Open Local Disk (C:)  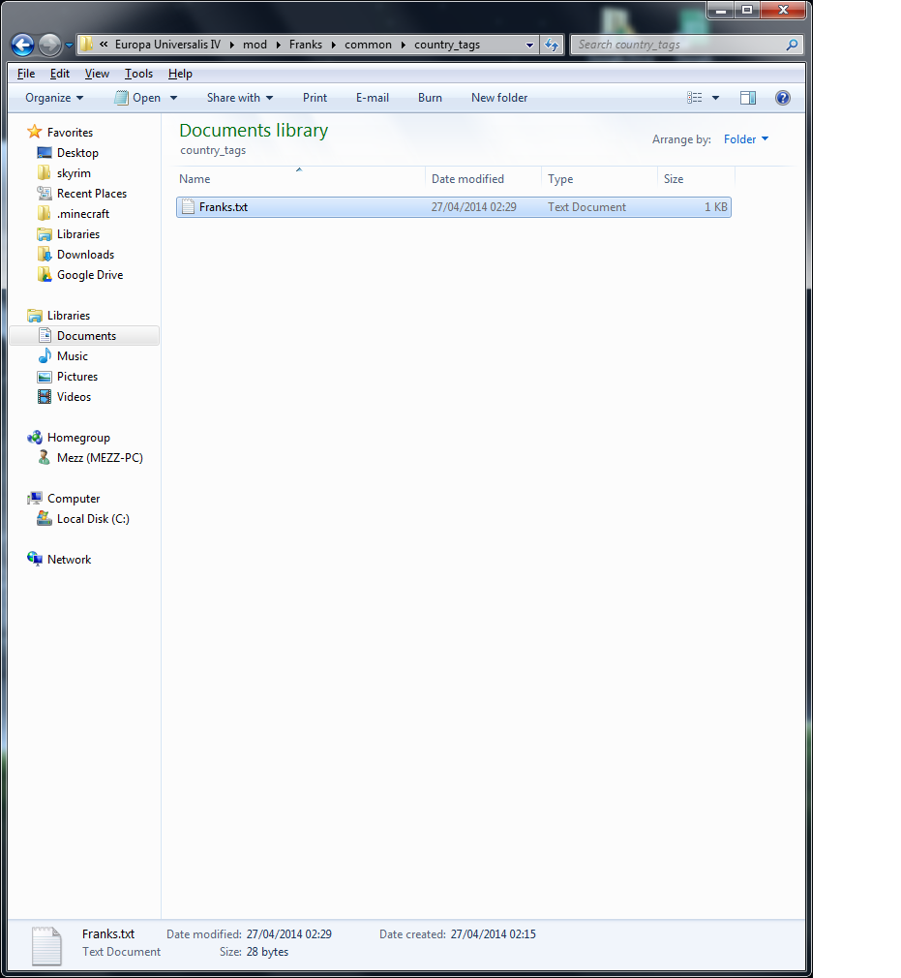coord(93,519)
